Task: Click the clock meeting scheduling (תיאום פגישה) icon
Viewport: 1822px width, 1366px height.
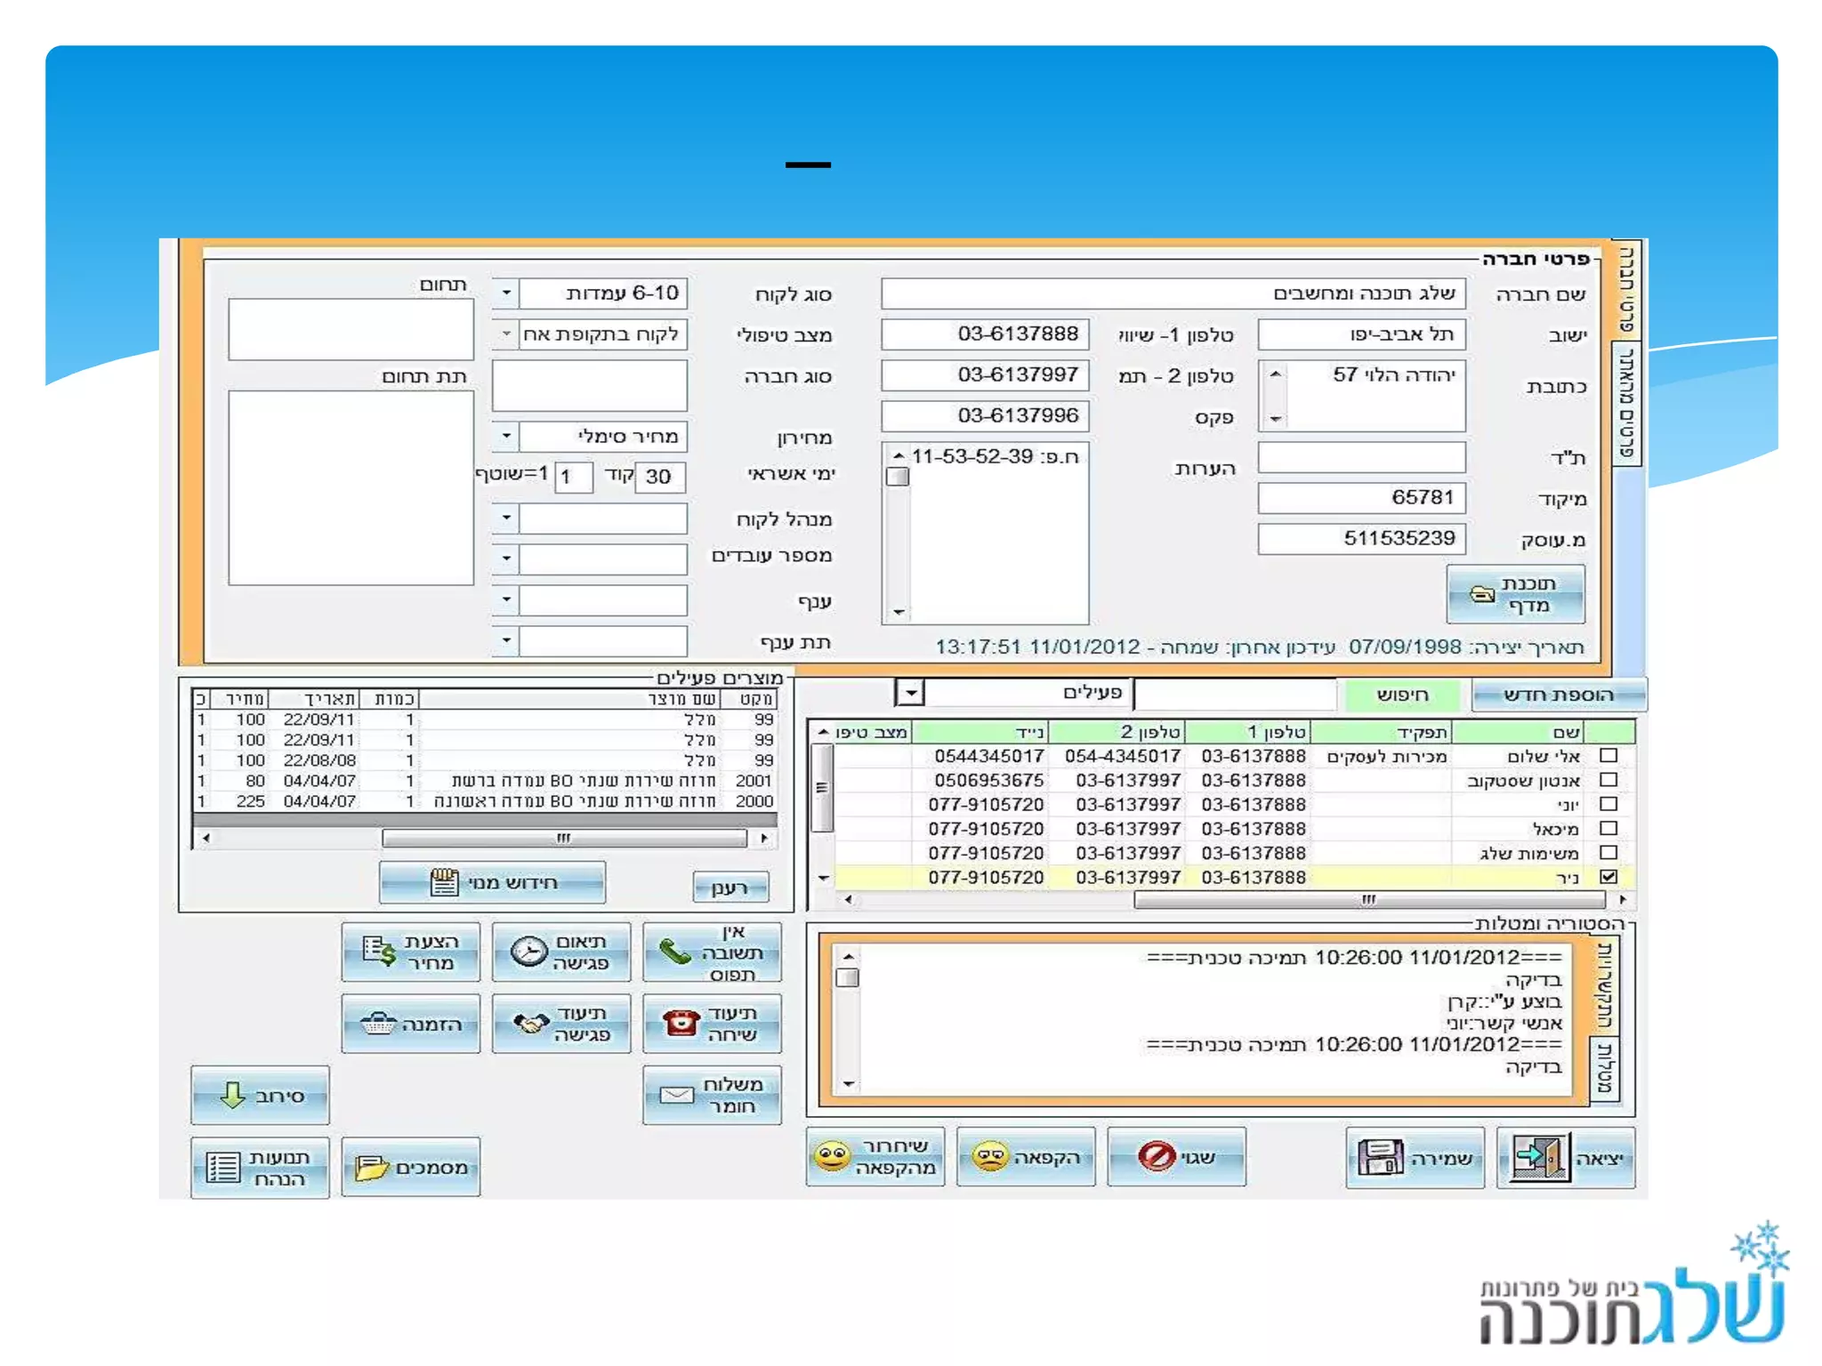Action: (528, 952)
